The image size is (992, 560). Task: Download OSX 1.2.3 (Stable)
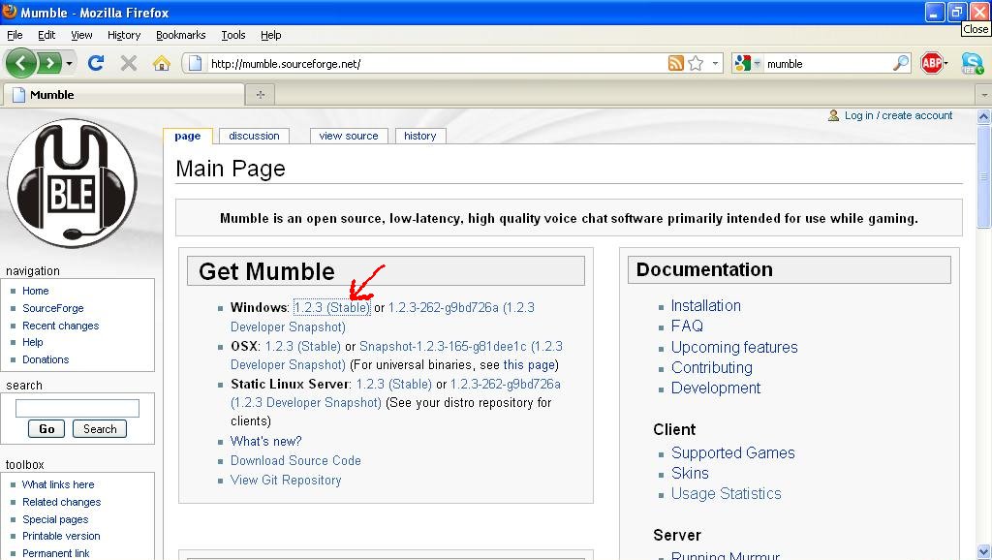[303, 346]
